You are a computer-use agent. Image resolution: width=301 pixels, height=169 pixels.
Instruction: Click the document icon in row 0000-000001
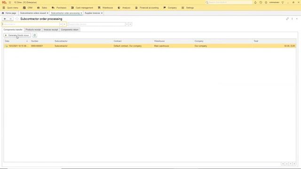click(x=6, y=46)
